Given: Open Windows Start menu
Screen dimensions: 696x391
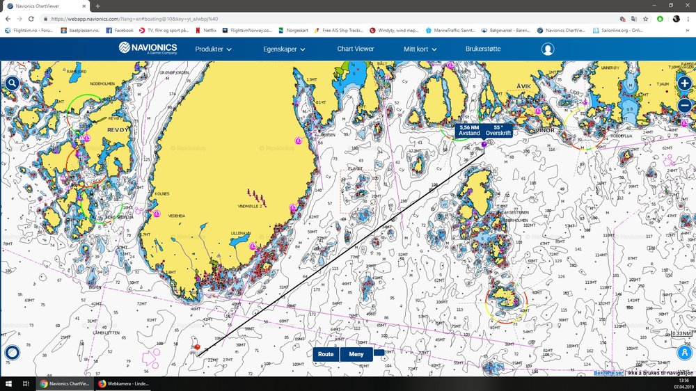Looking at the screenshot, I should 8,383.
